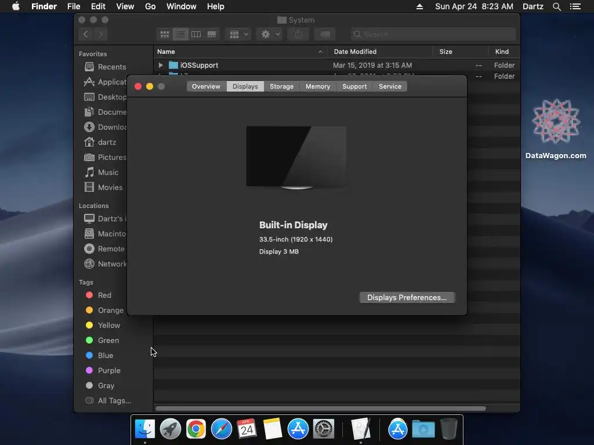The image size is (594, 445).
Task: Expand the iOSSupport folder triangle
Action: [x=161, y=65]
